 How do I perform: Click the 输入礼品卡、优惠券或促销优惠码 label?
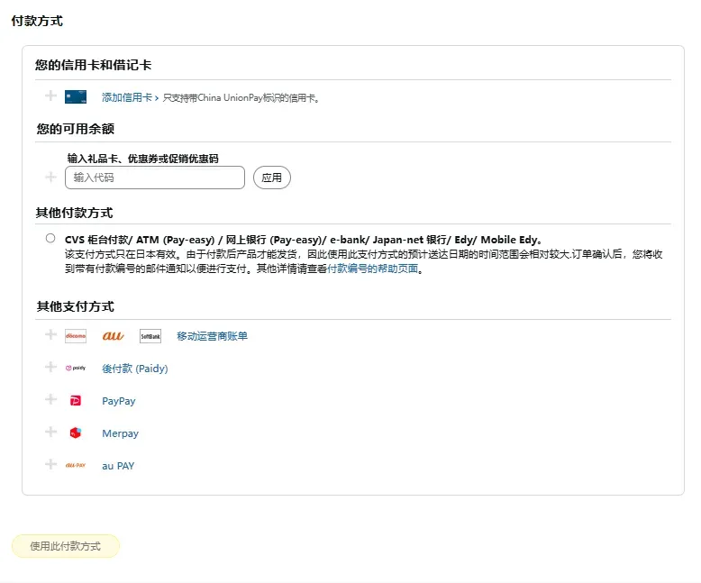[143, 159]
